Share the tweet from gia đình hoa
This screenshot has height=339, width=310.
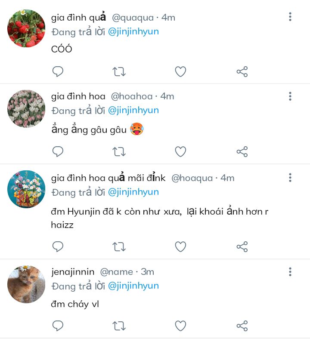[242, 151]
